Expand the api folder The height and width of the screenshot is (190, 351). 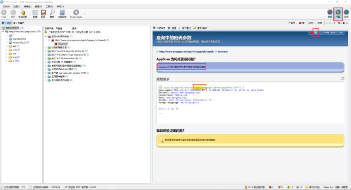[x=7, y=46]
